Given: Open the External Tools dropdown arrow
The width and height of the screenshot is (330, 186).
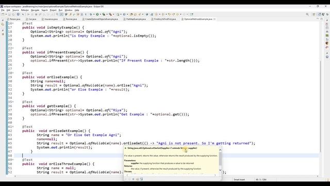Looking at the screenshot, I should coord(113,14).
